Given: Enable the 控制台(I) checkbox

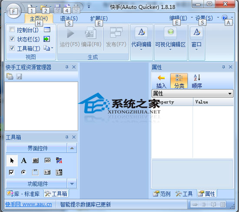Looking at the screenshot, I should (x=12, y=30).
